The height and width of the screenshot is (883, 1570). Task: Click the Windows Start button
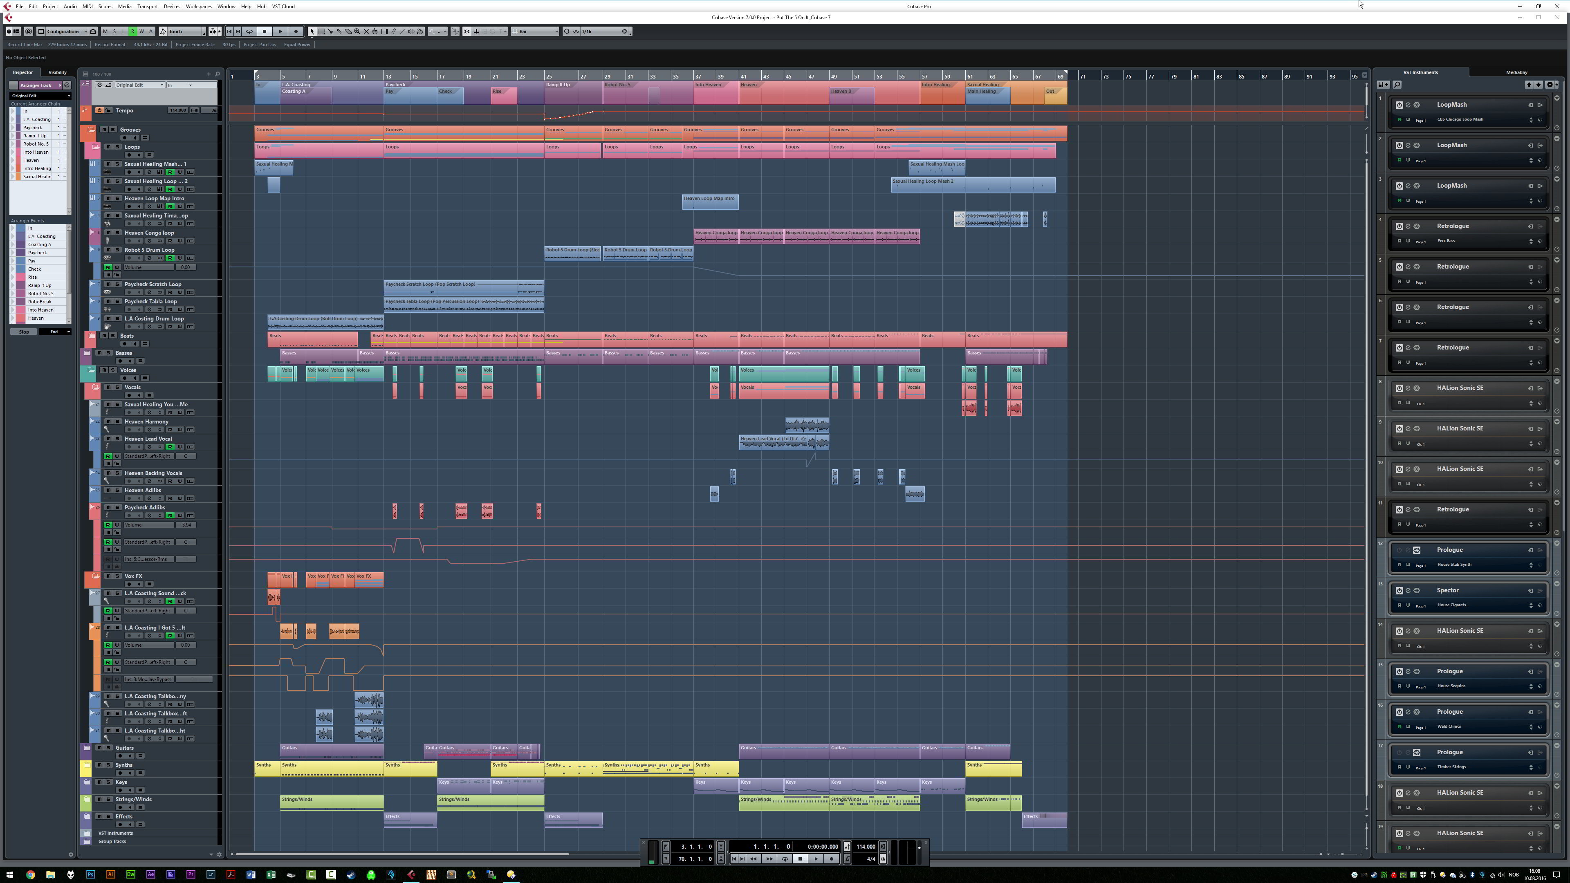10,874
